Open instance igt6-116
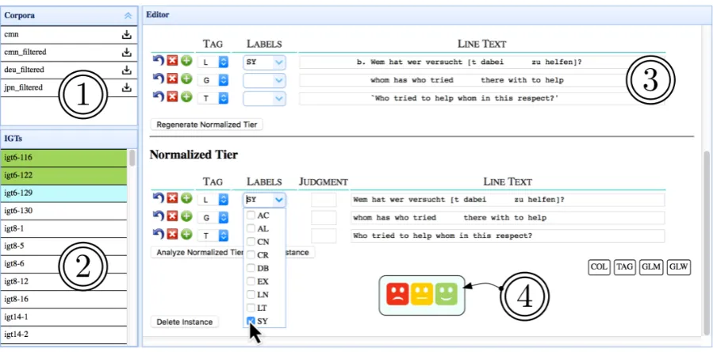Image resolution: width=713 pixels, height=352 pixels. pos(63,158)
